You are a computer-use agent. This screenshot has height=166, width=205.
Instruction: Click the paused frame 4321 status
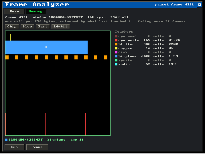click(174, 5)
